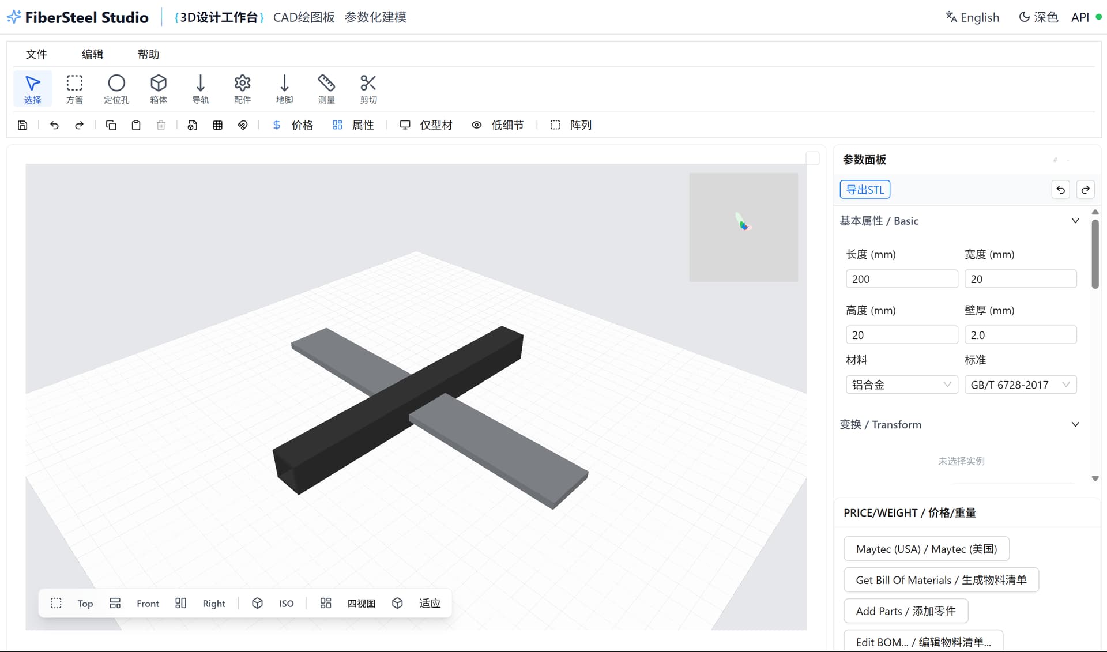
Task: Collapse the 基本属性 / Basic section
Action: (1075, 221)
